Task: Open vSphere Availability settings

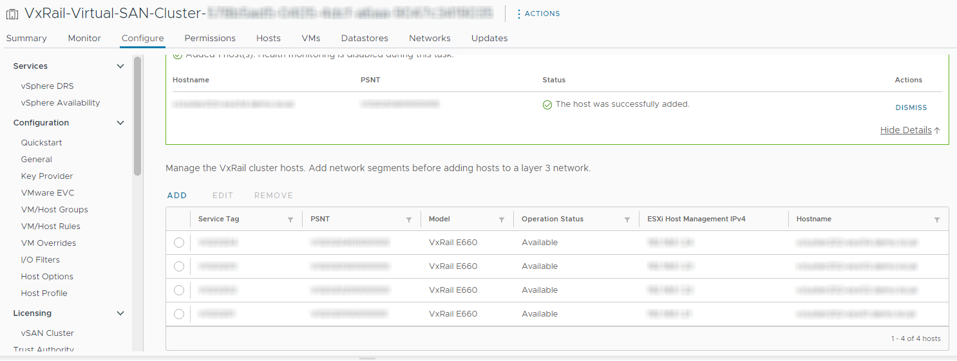Action: click(x=61, y=103)
